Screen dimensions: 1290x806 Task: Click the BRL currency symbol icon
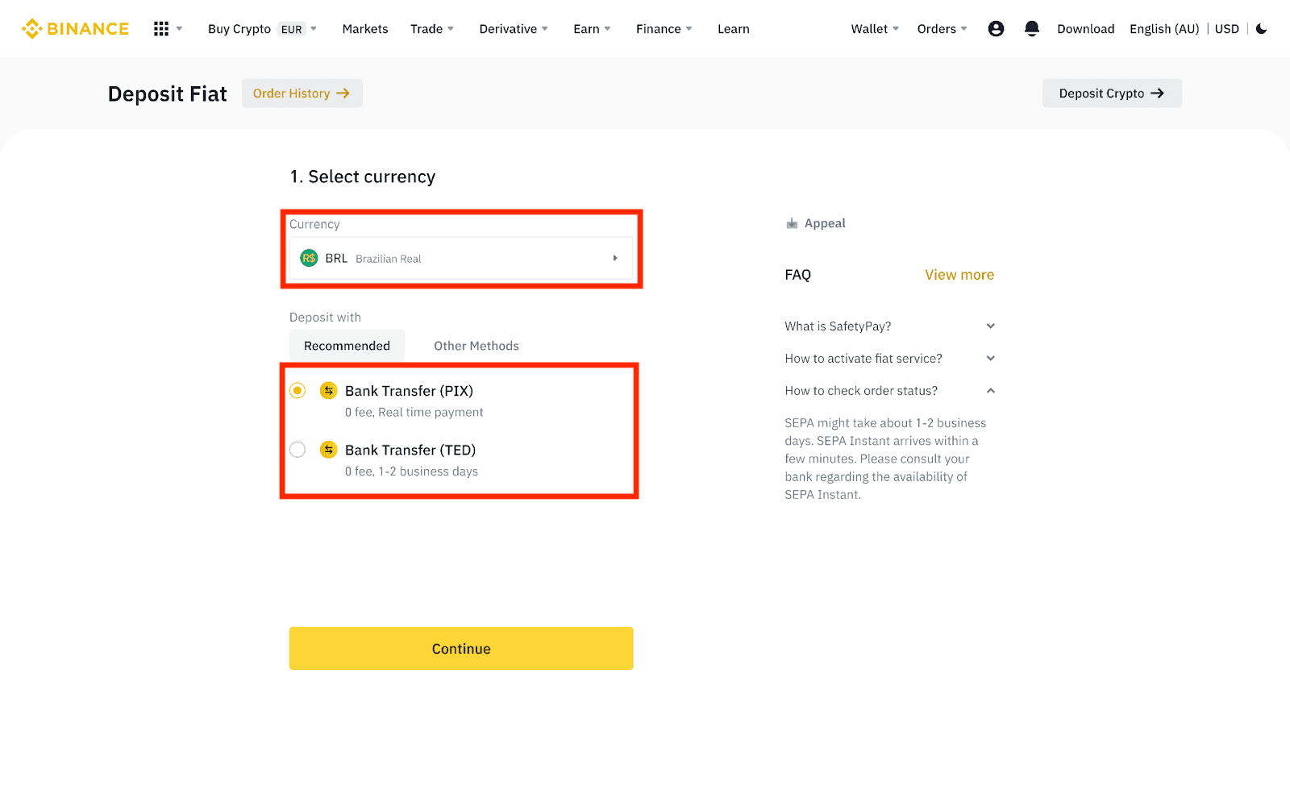point(309,259)
